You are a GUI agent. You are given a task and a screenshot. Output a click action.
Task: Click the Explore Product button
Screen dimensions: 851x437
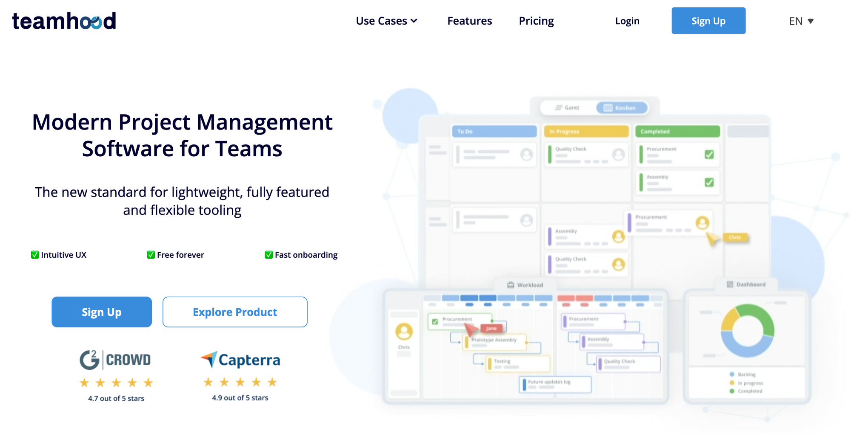pos(235,312)
